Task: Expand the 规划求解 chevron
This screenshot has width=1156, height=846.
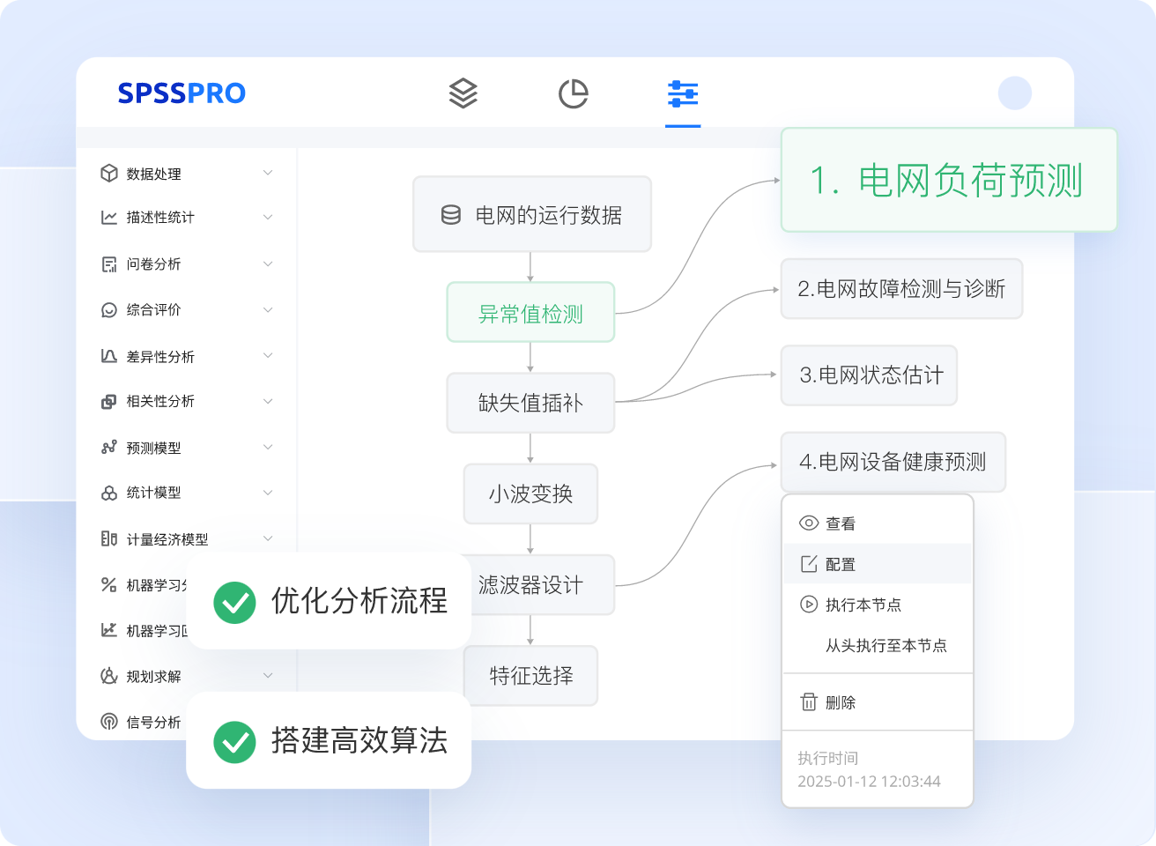Action: pos(268,676)
